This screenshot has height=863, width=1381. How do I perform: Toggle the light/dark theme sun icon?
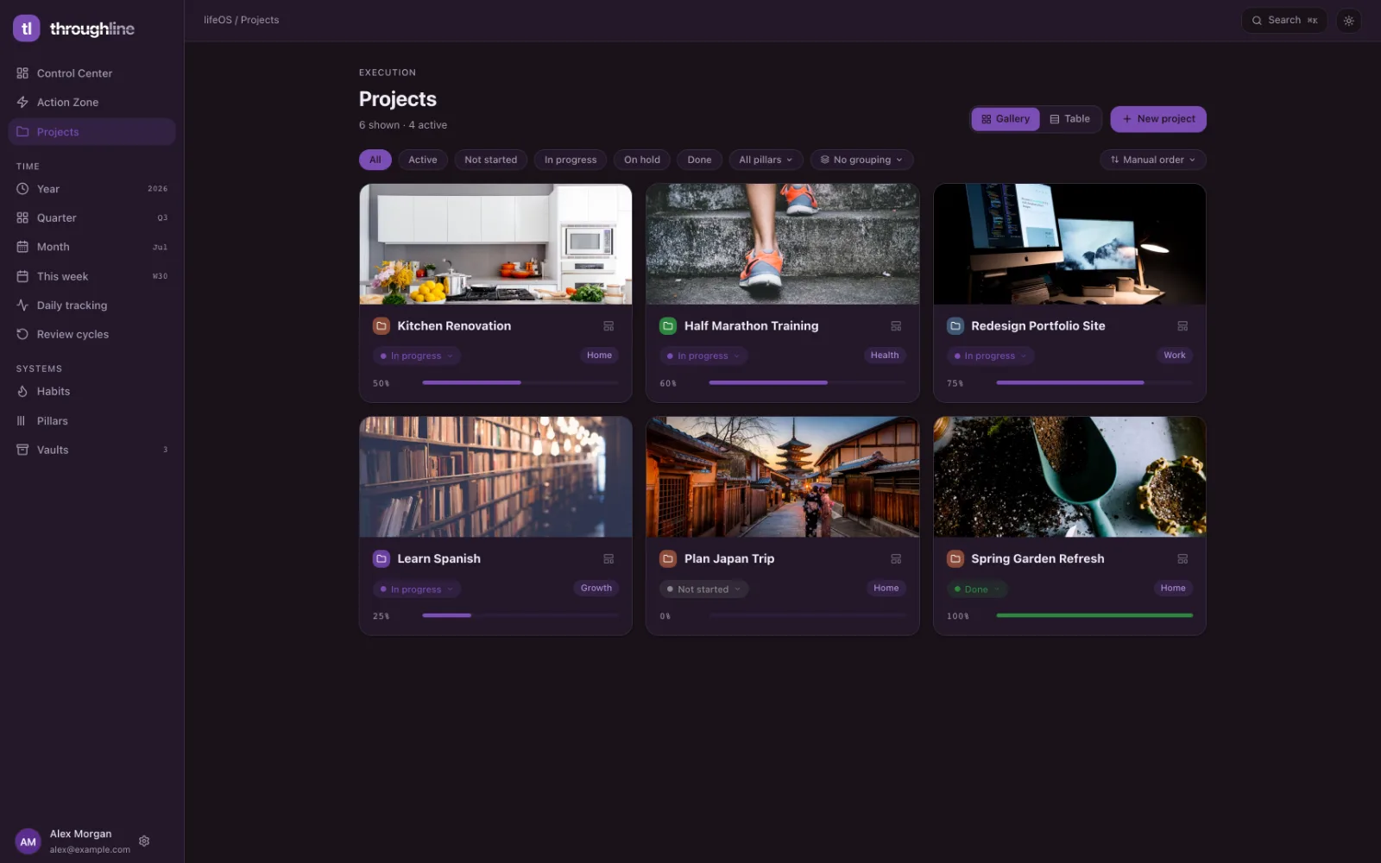[1348, 21]
